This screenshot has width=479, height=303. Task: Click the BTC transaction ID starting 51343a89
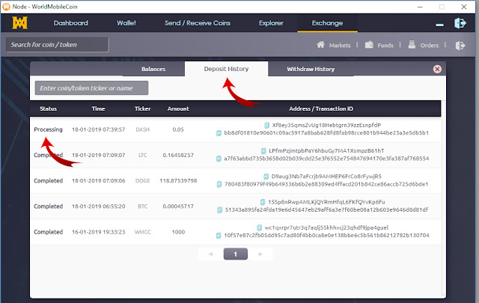(x=326, y=209)
